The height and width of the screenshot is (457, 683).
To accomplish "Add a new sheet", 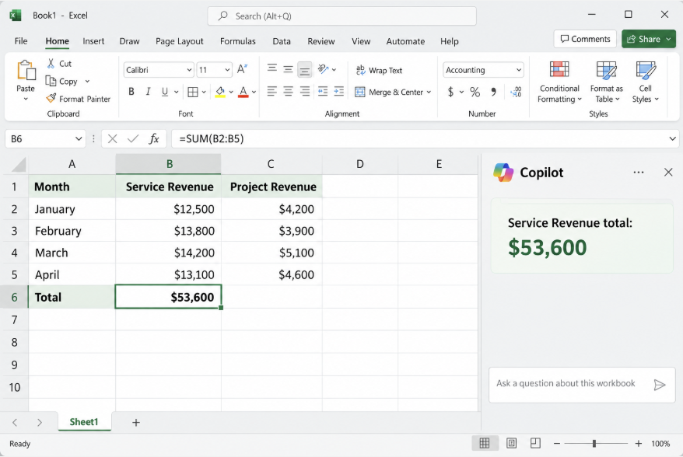I will click(136, 422).
